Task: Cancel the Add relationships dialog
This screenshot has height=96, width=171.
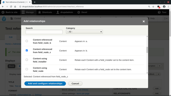Action: click(x=75, y=84)
